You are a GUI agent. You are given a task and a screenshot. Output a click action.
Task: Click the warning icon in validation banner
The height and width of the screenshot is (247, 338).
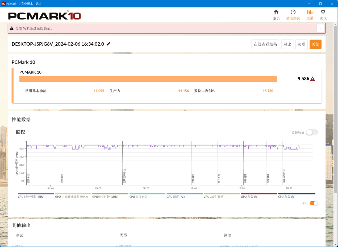click(12, 28)
